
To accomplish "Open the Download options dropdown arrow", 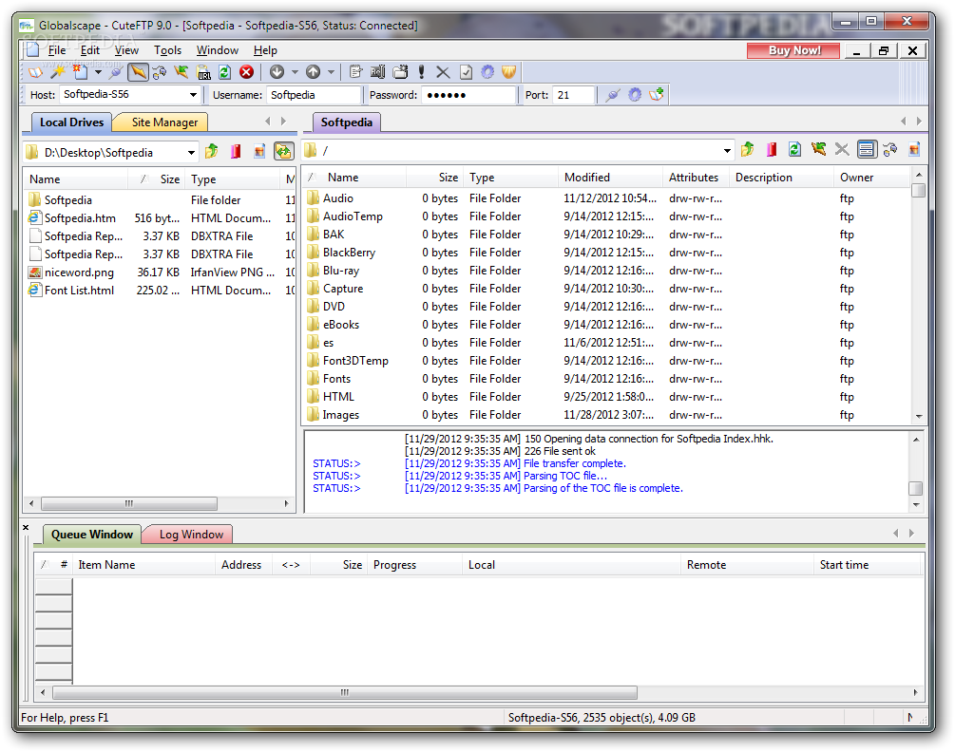I will click(295, 72).
